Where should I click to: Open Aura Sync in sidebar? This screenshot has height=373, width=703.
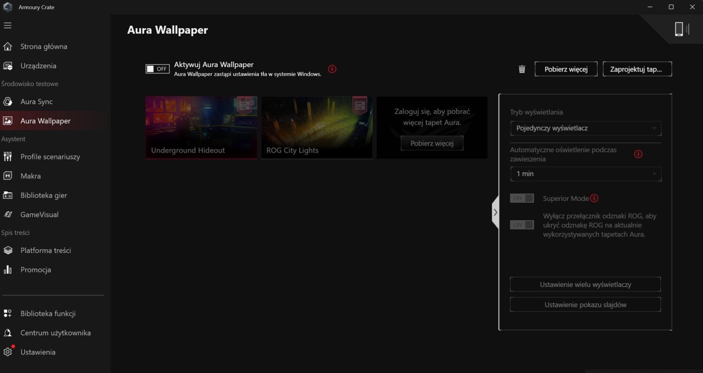click(x=36, y=102)
